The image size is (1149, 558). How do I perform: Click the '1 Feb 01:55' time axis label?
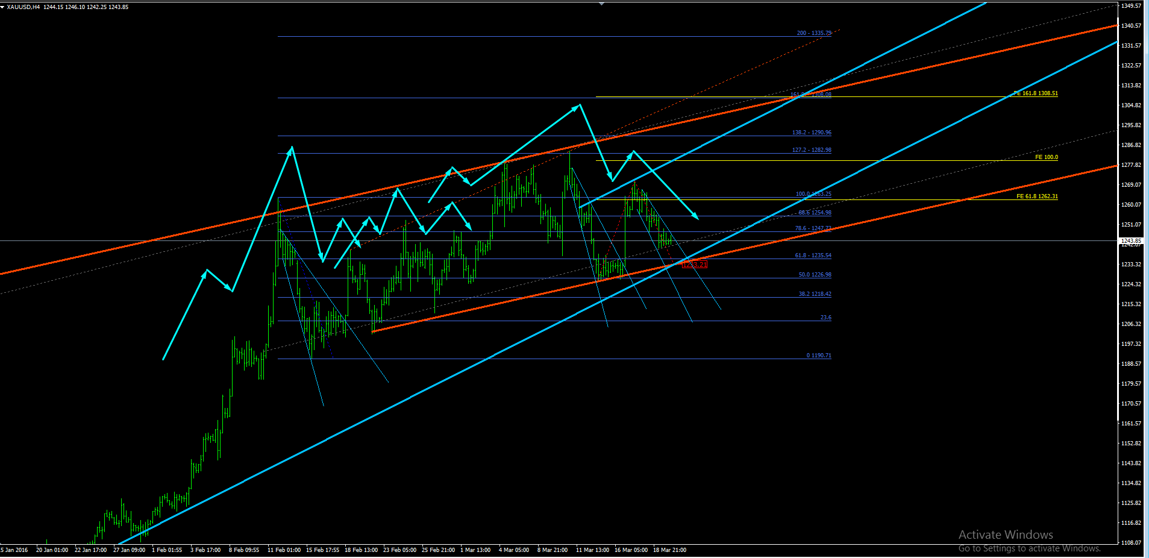167,550
